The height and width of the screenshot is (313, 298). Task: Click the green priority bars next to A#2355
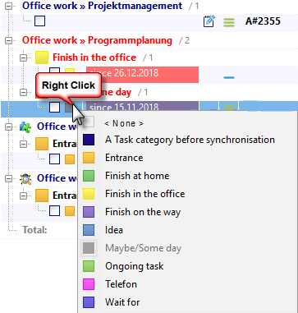[229, 22]
